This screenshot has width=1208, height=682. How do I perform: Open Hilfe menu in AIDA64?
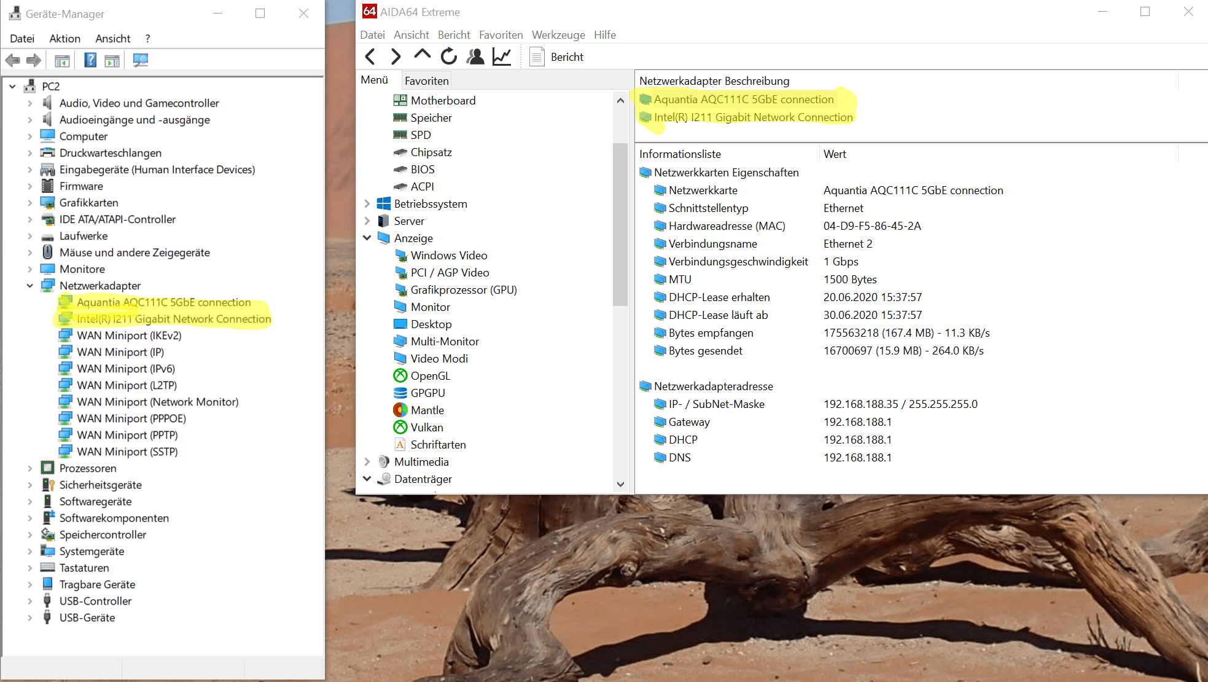click(605, 35)
